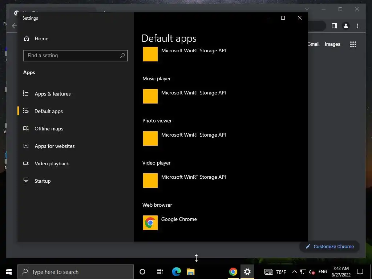
Task: Show hidden tray icons chevron
Action: 294,272
